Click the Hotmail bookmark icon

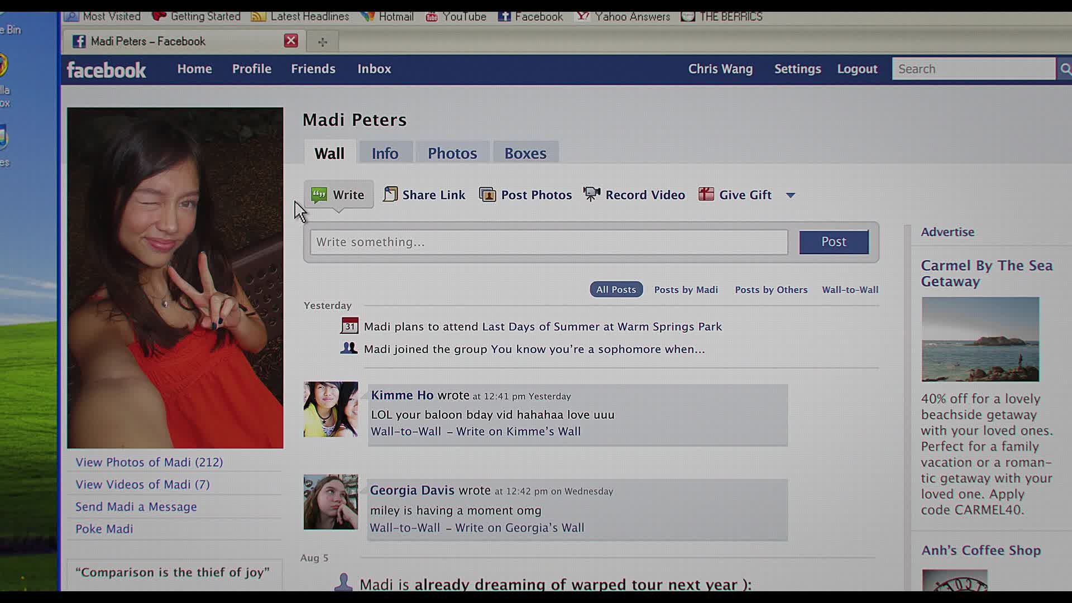367,17
